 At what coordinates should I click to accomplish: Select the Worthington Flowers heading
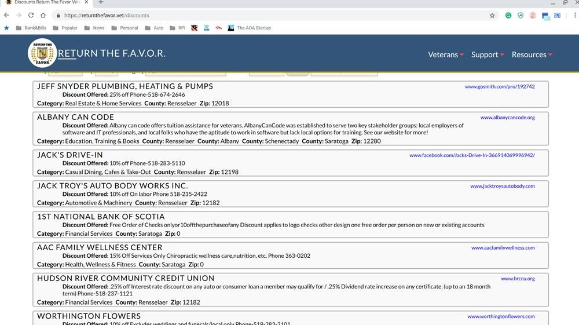point(89,316)
